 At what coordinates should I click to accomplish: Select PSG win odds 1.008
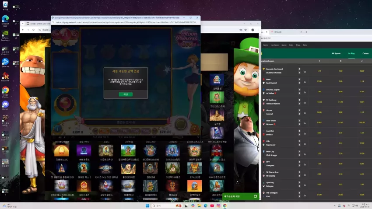362,195
